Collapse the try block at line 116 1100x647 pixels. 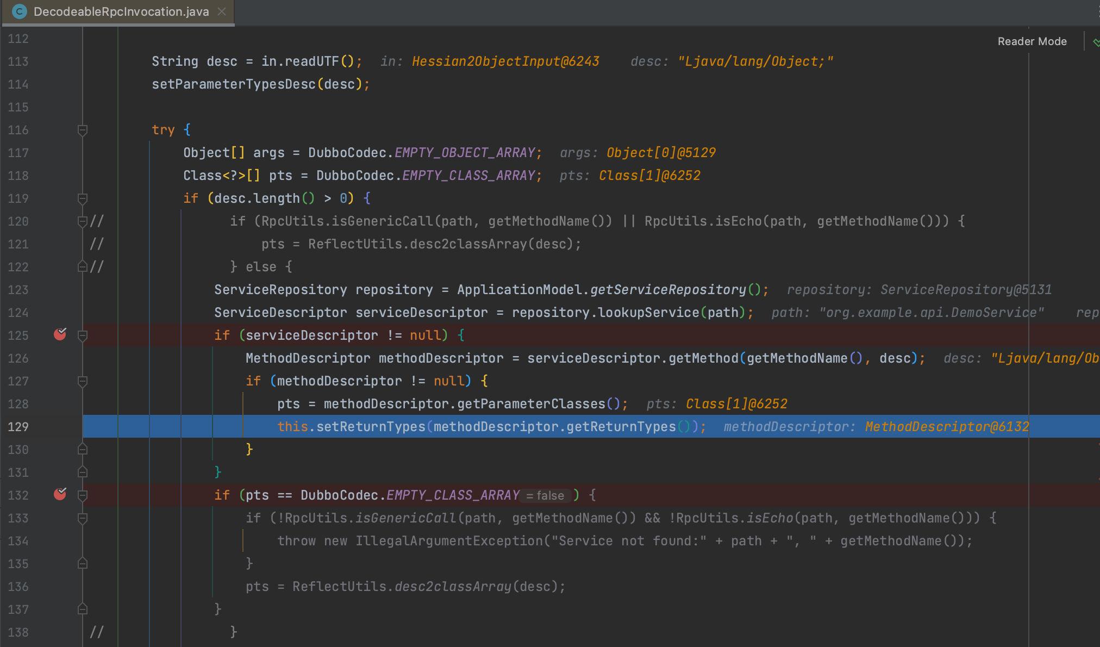pos(83,130)
